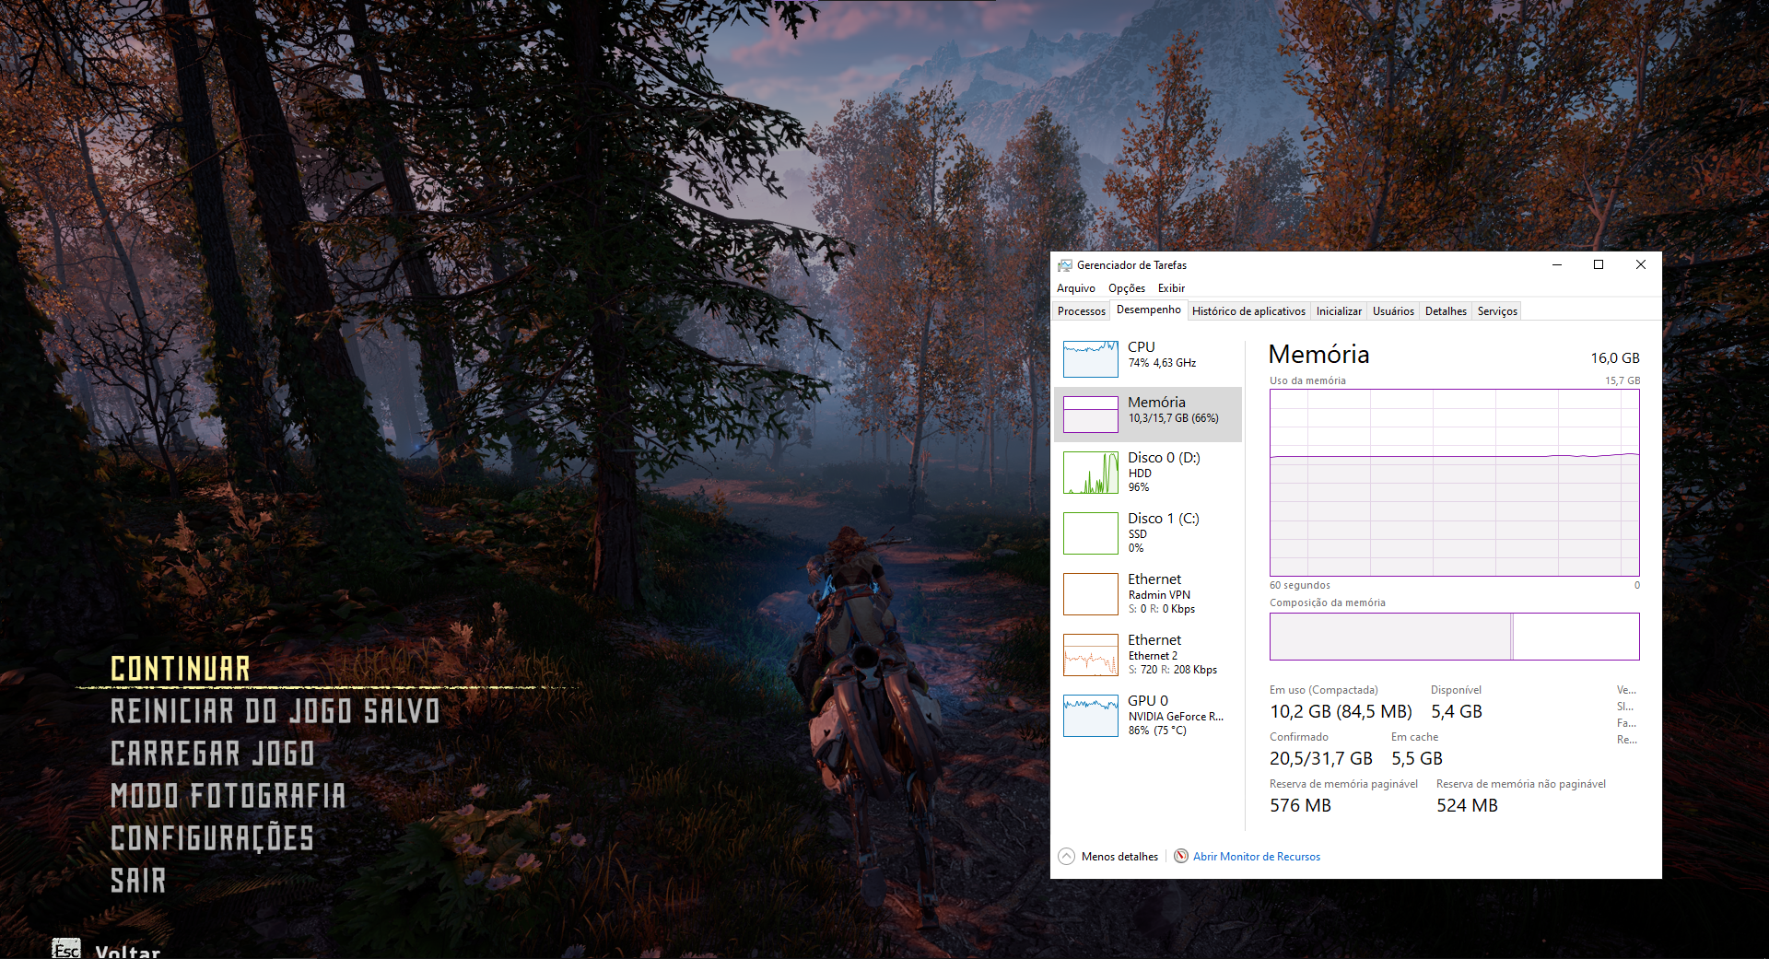Open the Opções menu
This screenshot has height=959, width=1769.
(x=1127, y=288)
